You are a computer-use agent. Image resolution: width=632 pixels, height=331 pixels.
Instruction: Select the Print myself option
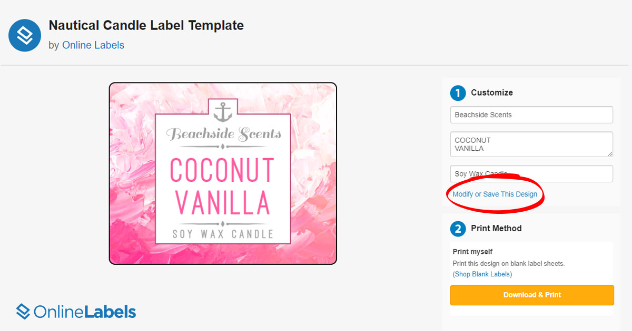point(472,252)
